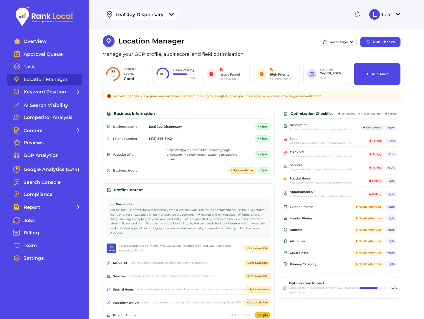Click the GBP Analytics chart icon
424x319 pixels.
16,155
